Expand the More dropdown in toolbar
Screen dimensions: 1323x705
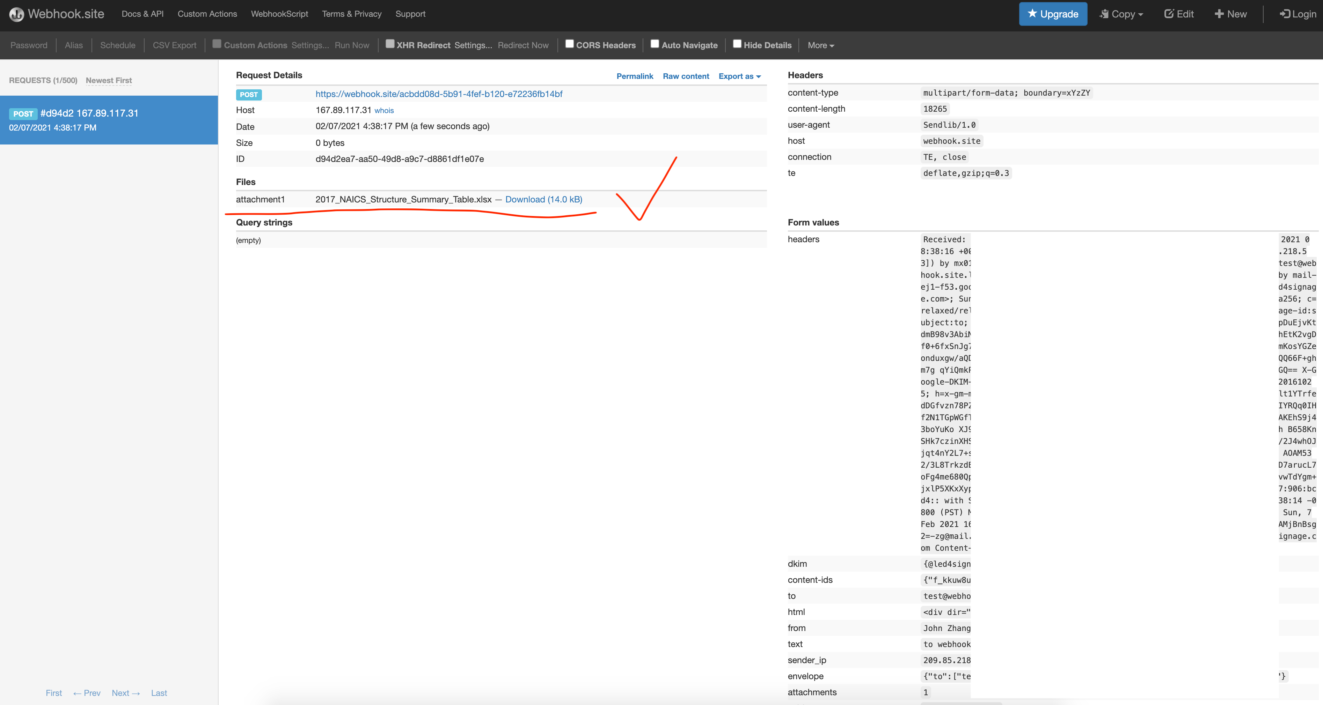point(820,45)
